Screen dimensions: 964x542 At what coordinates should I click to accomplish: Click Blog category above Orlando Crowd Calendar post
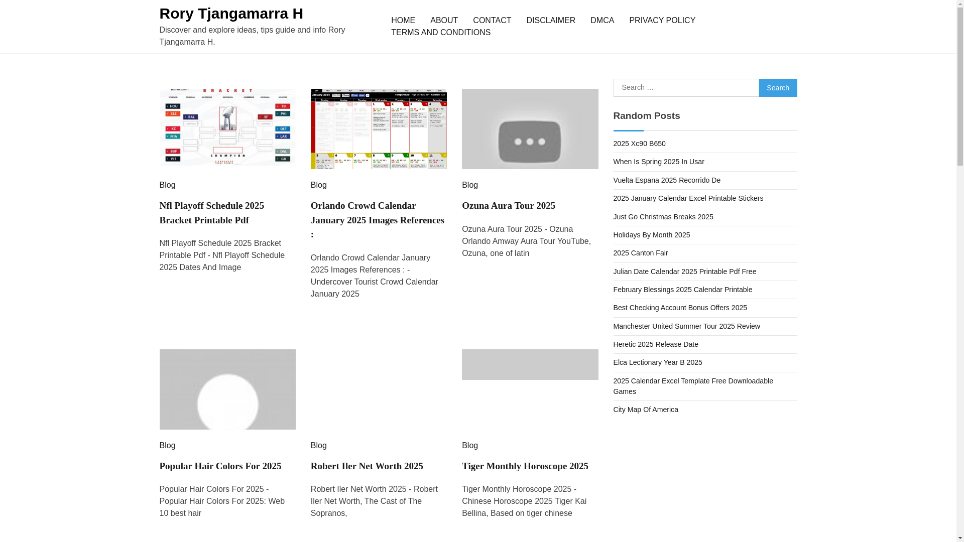(318, 185)
